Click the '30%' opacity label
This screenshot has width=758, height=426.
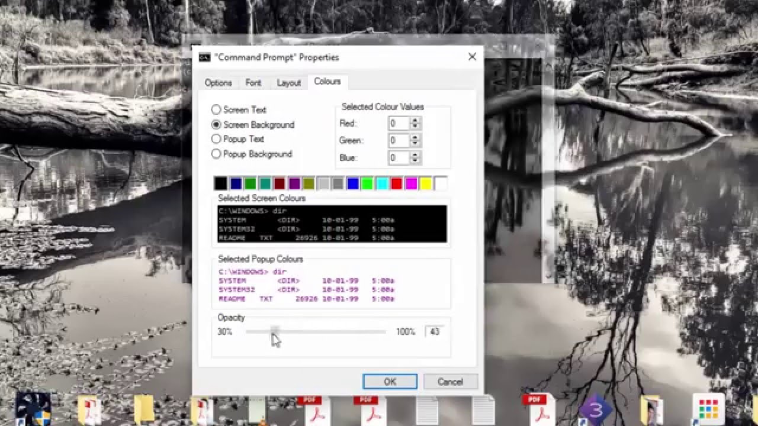click(225, 332)
